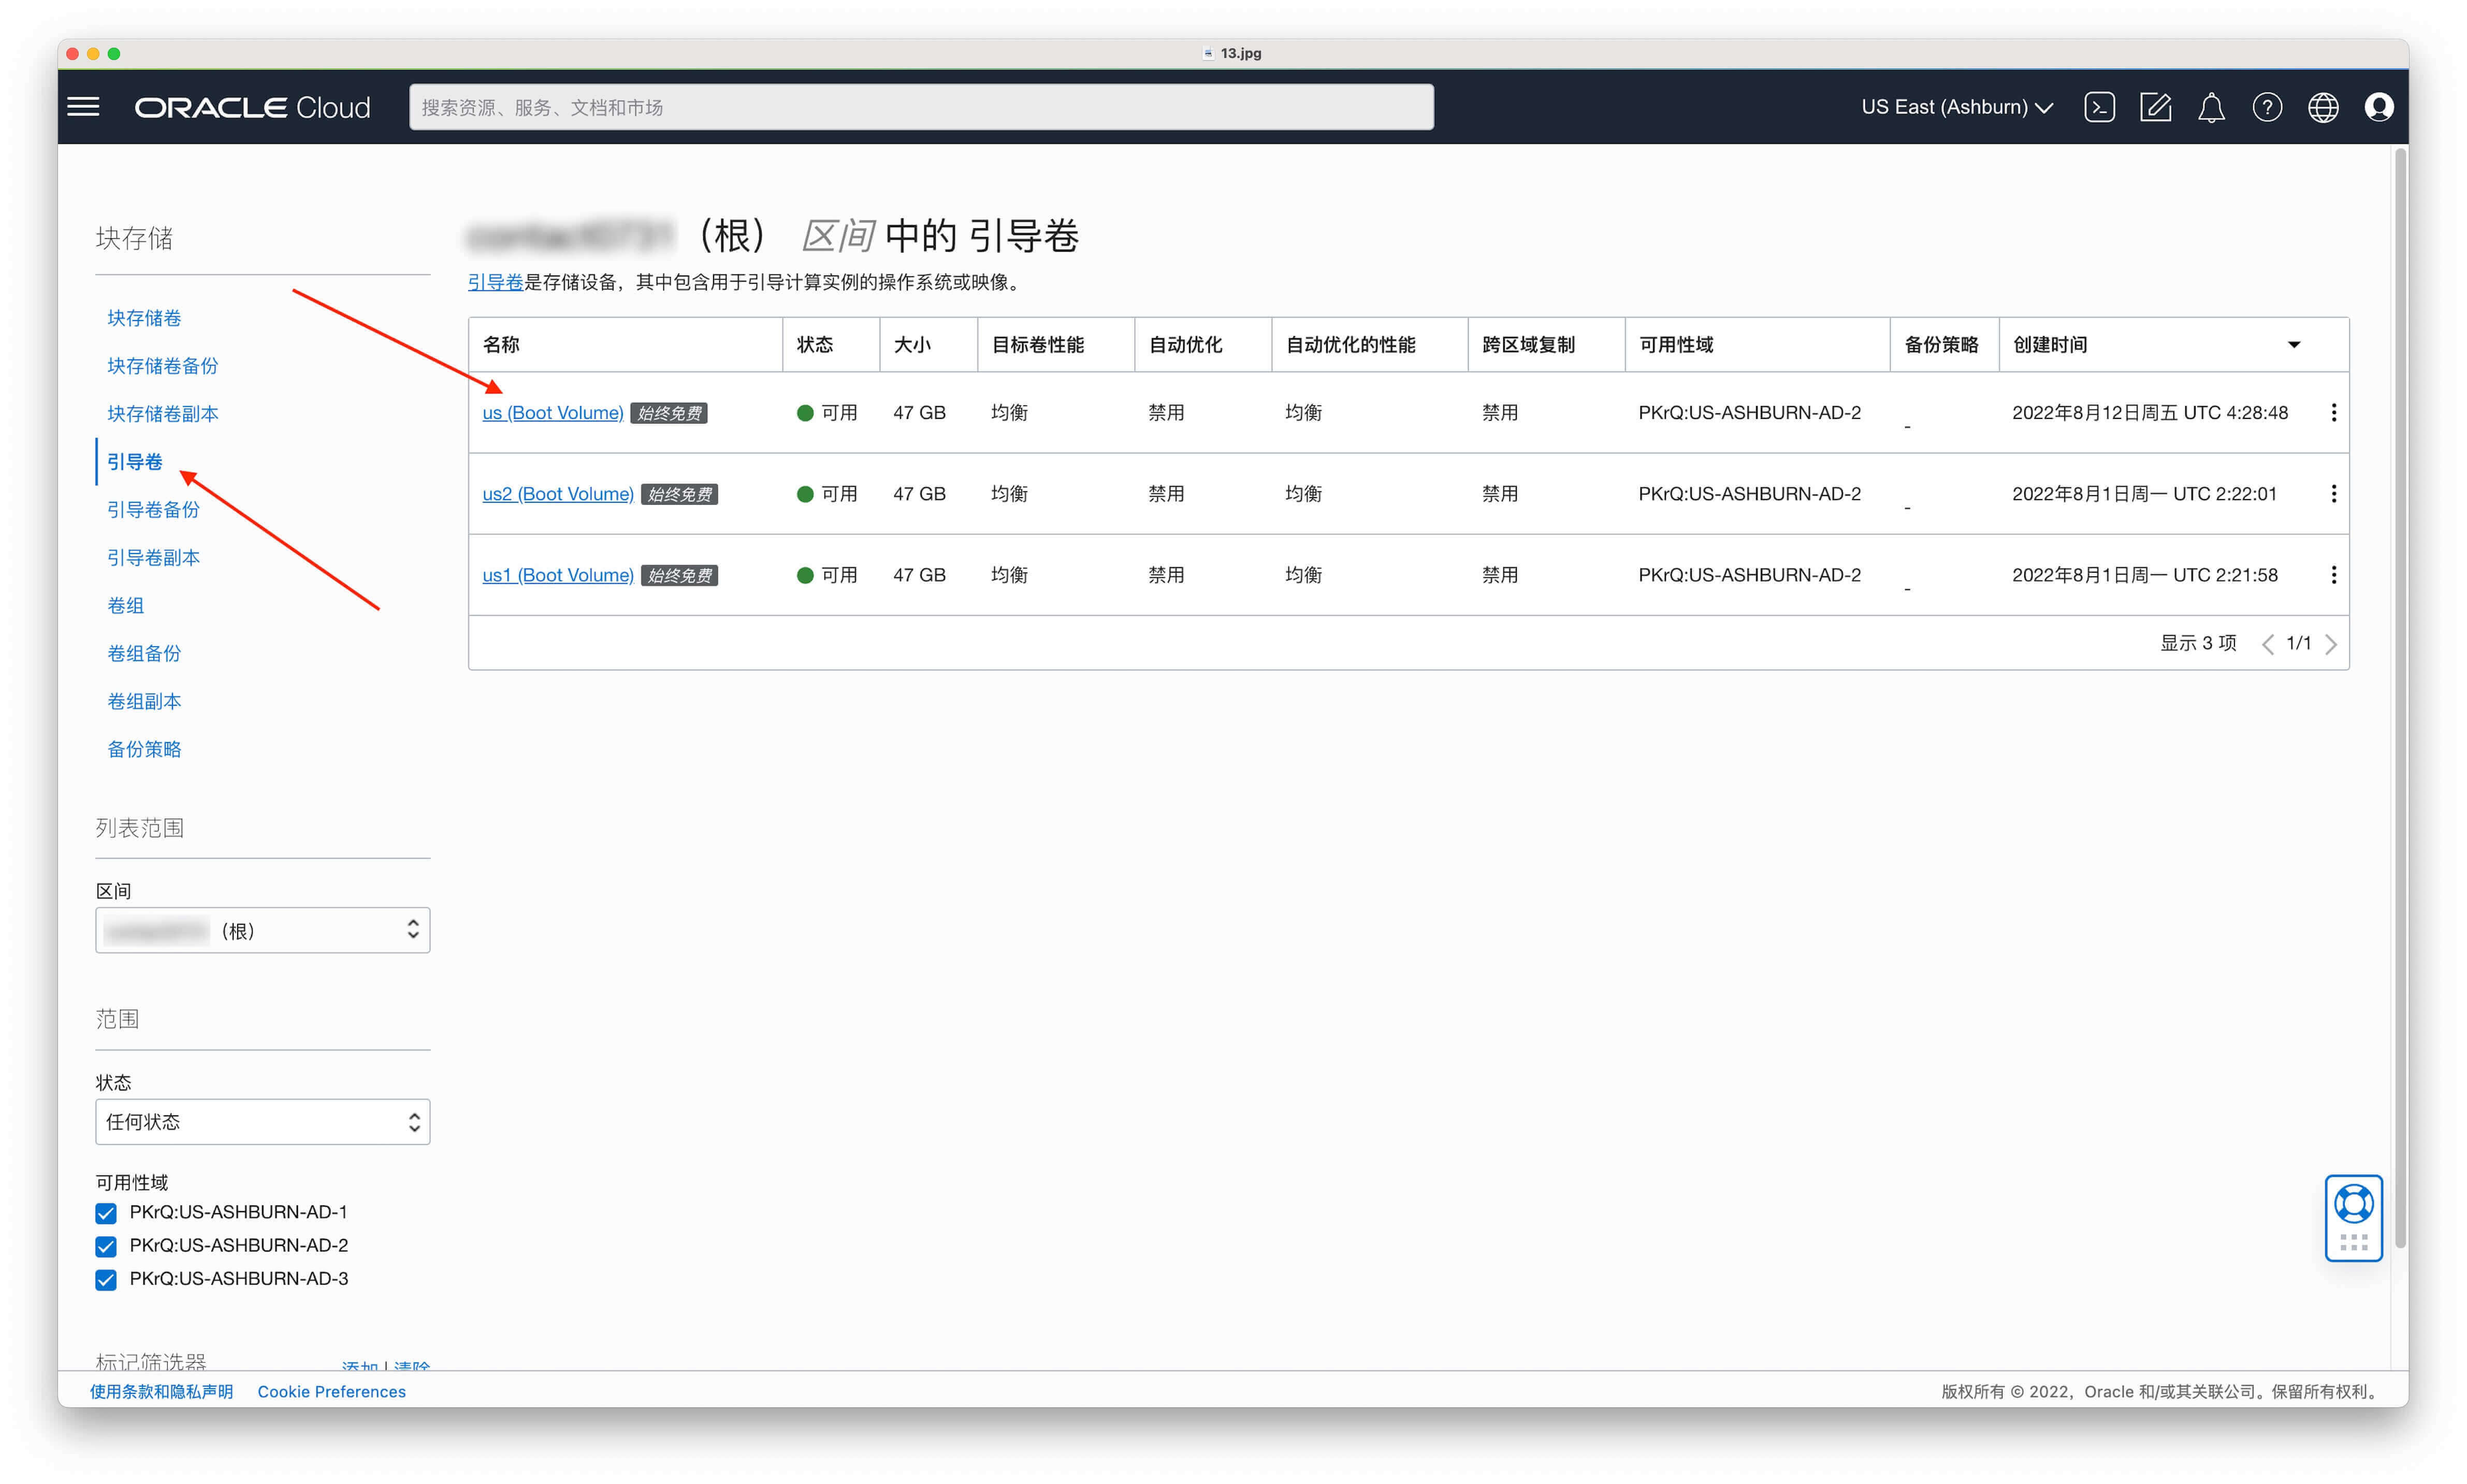Open the 区间 compartment dropdown
This screenshot has width=2467, height=1484.
262,930
